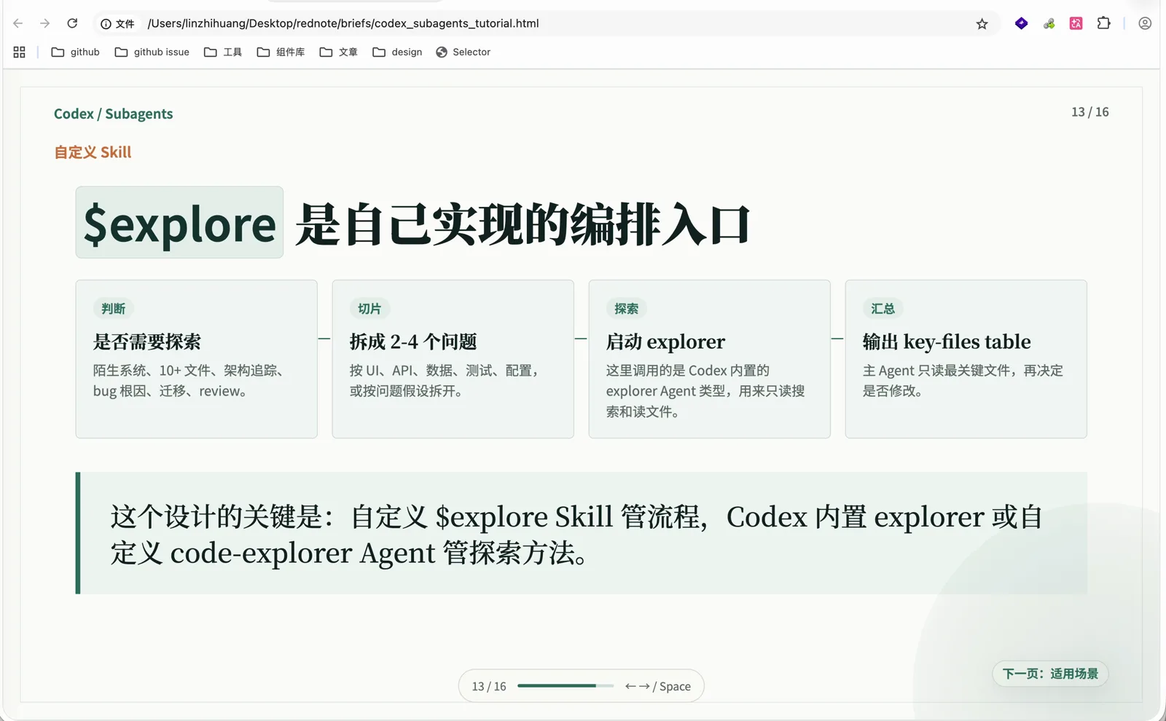Click the arrow keys / Space navigation hint
Image resolution: width=1166 pixels, height=721 pixels.
(x=658, y=686)
